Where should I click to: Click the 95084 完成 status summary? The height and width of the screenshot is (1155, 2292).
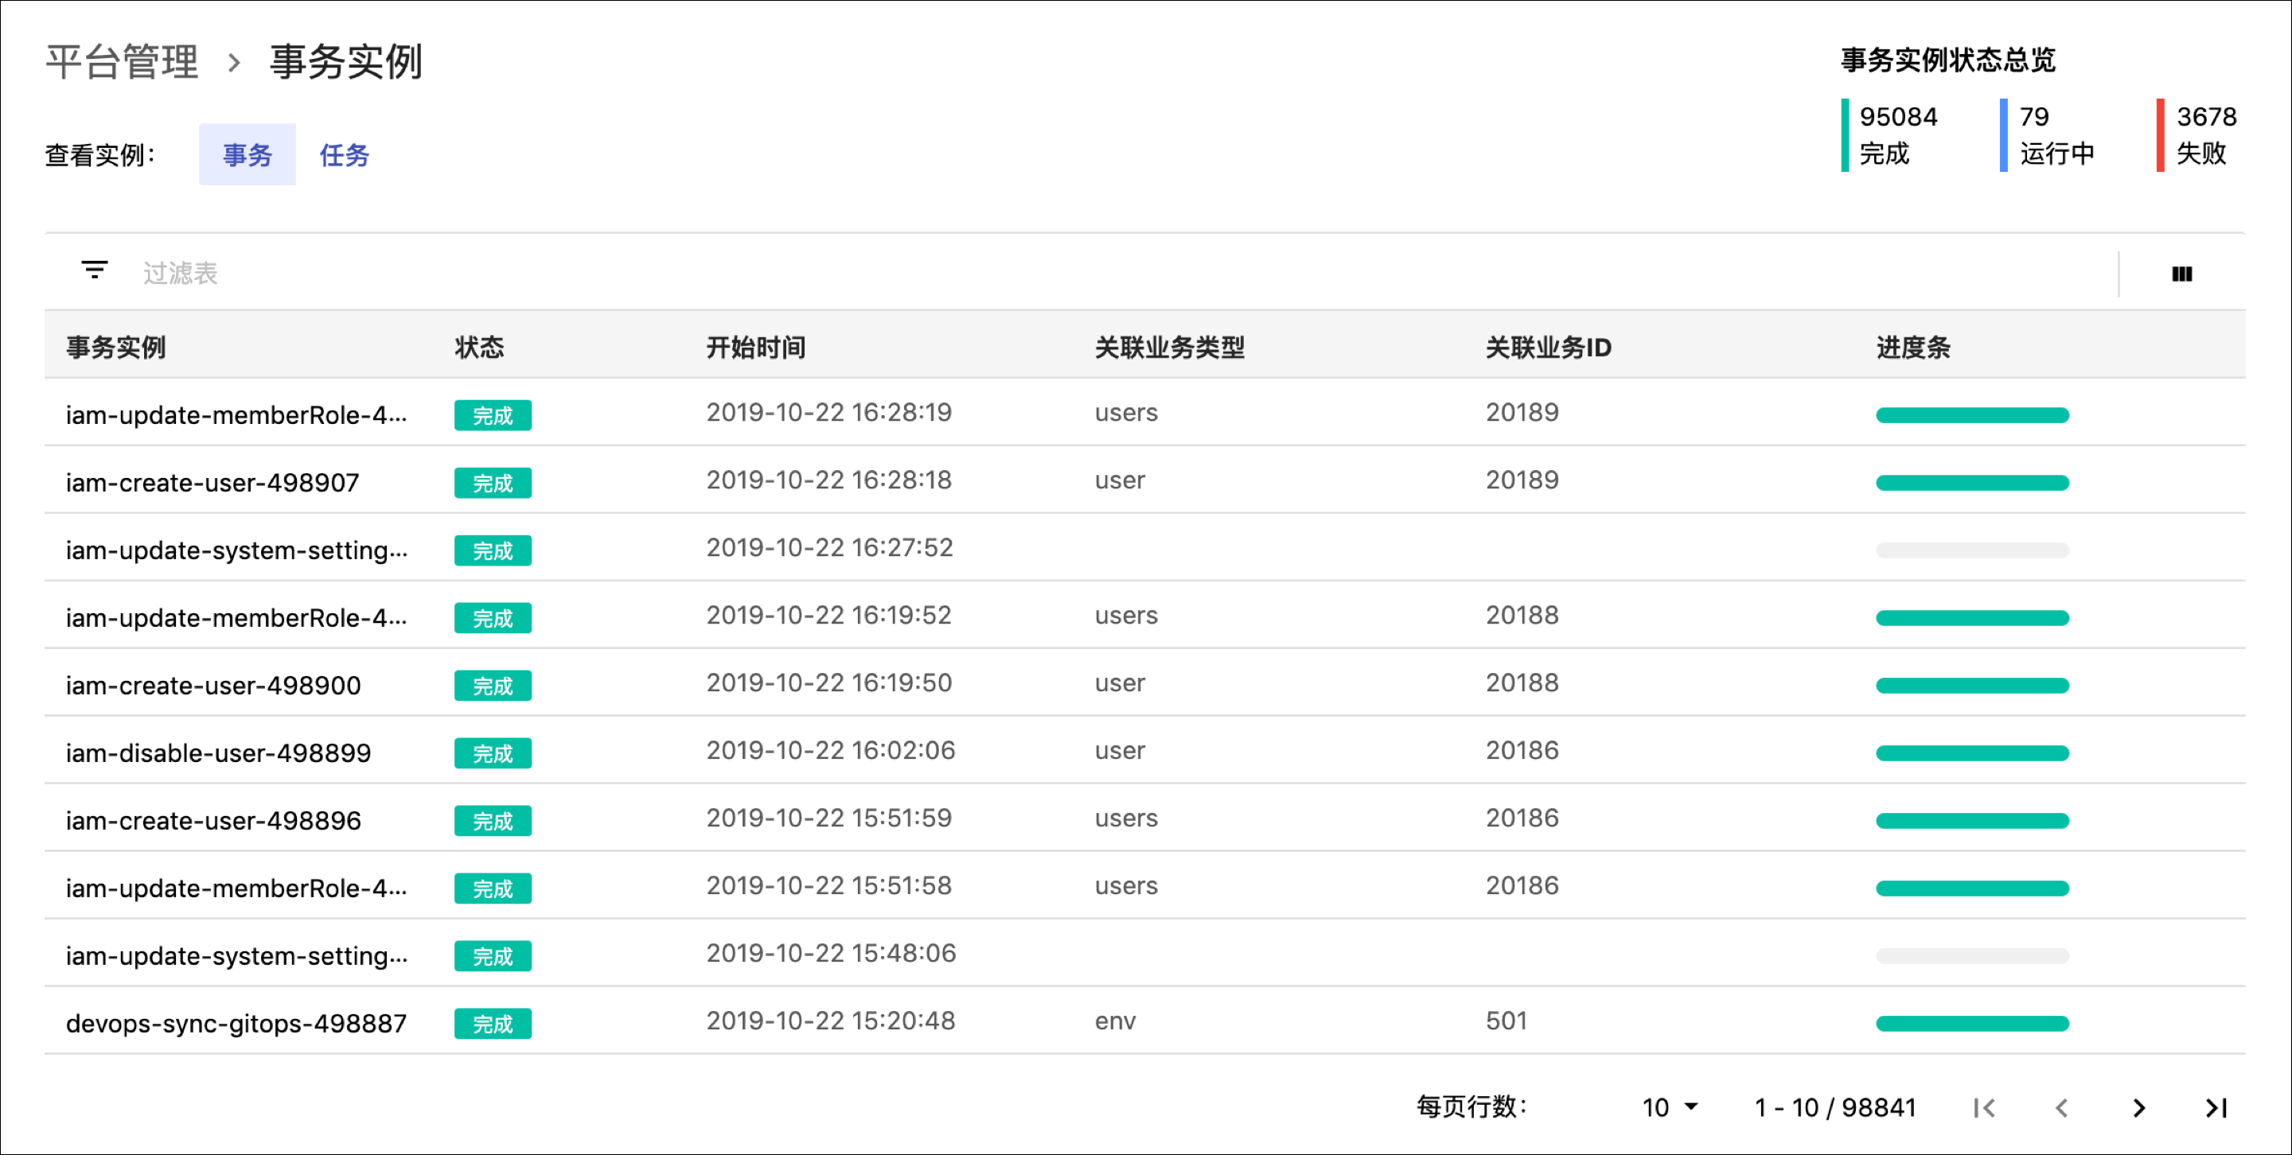pyautogui.click(x=1892, y=135)
